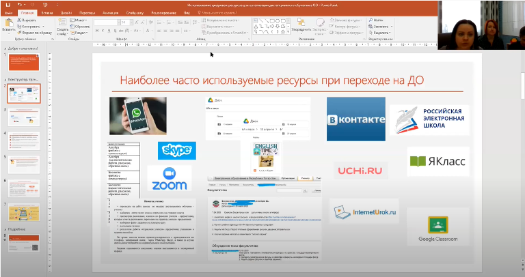The height and width of the screenshot is (277, 525).
Task: Select the WhatsApp phone picture on slide
Action: [x=138, y=116]
